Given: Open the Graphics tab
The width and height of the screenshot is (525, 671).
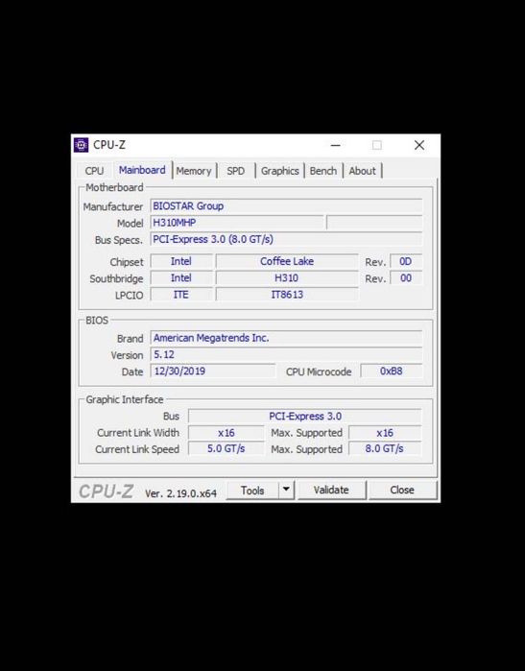Looking at the screenshot, I should (x=280, y=171).
